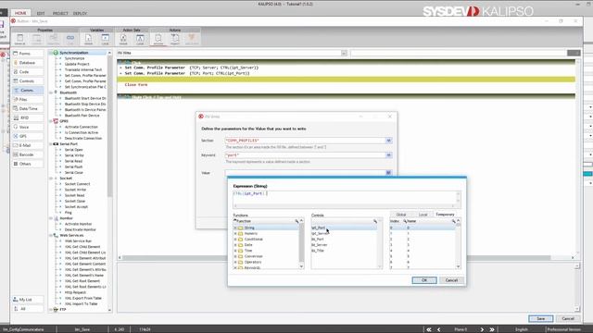Open the Date/Time category button
This screenshot has width=593, height=333.
[28, 108]
